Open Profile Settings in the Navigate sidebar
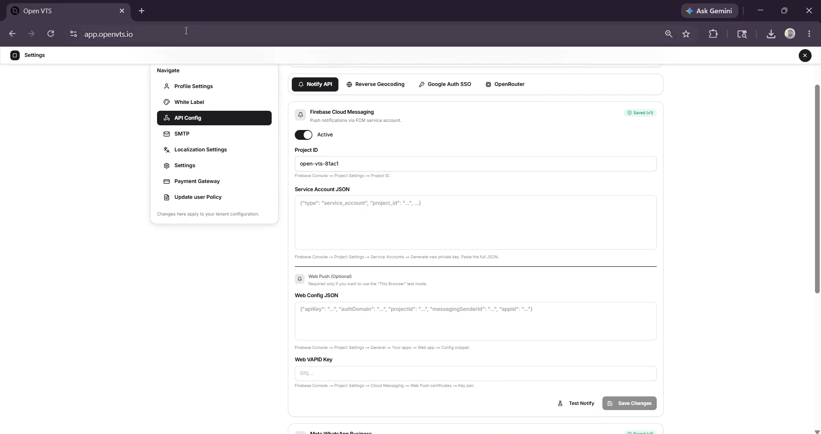Screen dimensions: 821x434 [214, 86]
